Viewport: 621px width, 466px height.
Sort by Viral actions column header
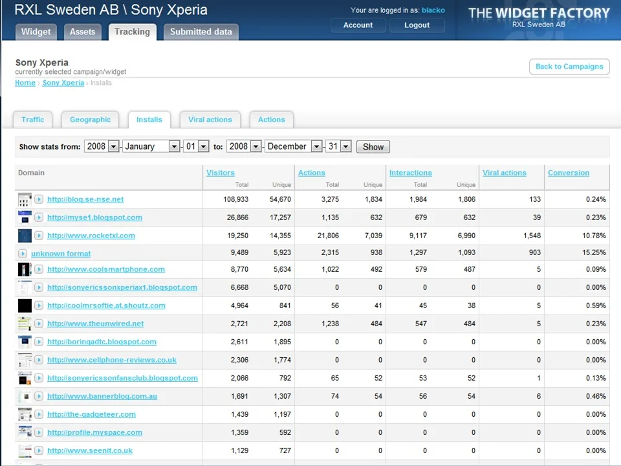point(505,173)
